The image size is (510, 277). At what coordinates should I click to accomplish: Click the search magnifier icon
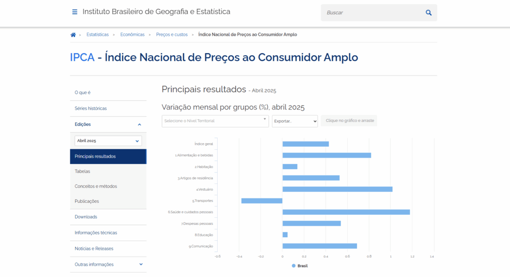click(428, 13)
